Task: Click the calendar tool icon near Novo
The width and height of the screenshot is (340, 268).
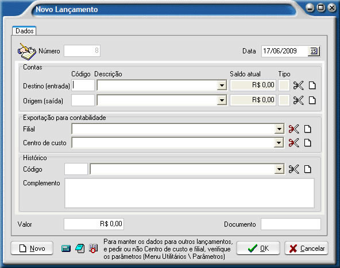Action: click(93, 248)
